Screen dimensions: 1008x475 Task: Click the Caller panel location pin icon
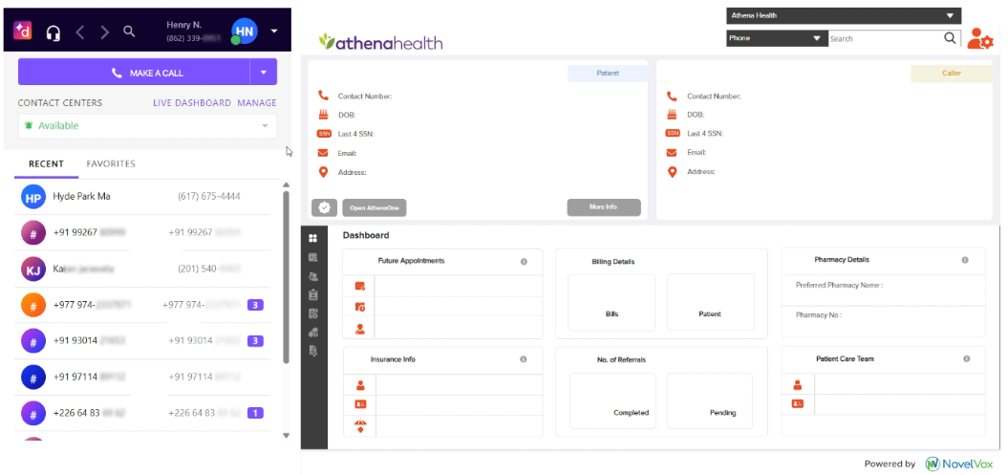click(x=673, y=172)
